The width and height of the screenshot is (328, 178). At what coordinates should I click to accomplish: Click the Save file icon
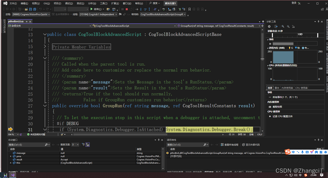tap(31, 9)
